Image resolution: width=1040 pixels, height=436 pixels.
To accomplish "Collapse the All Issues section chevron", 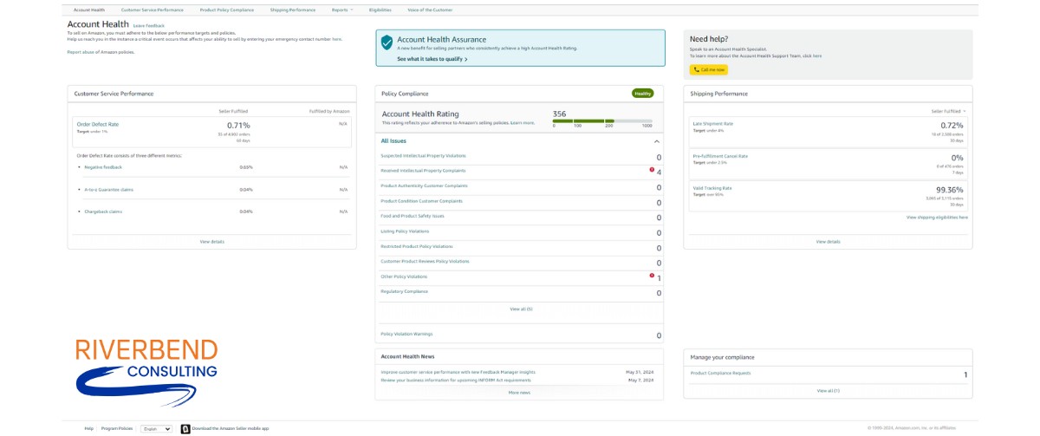I will [656, 140].
